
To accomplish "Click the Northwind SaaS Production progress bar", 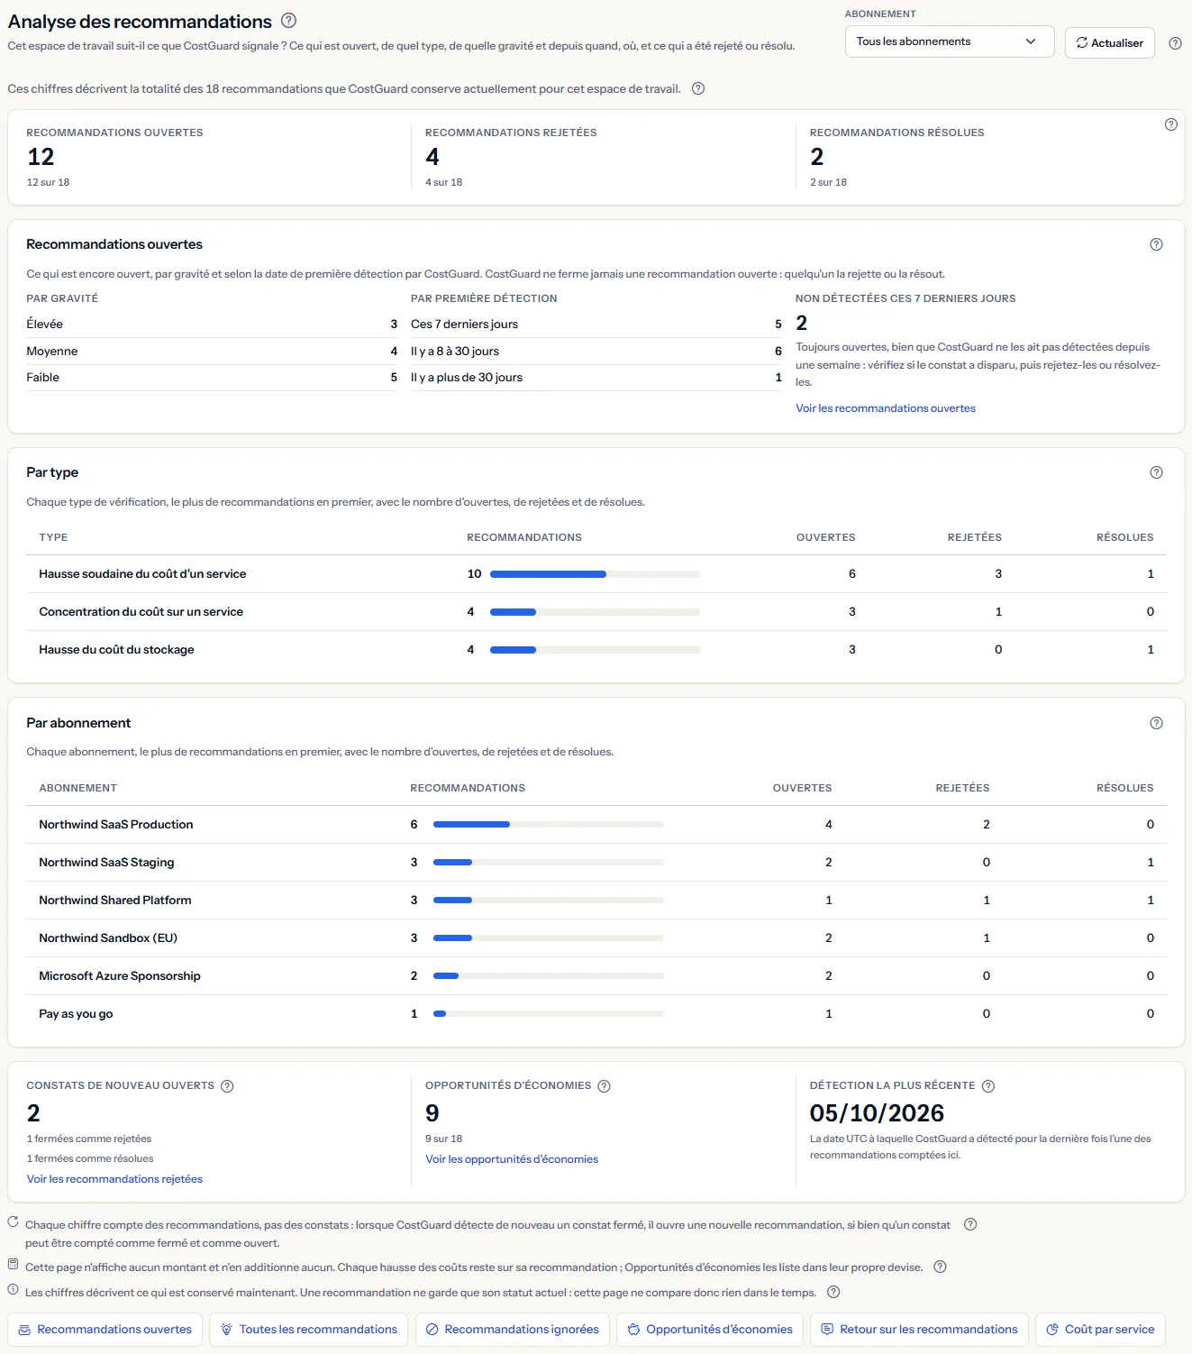I will (x=549, y=825).
